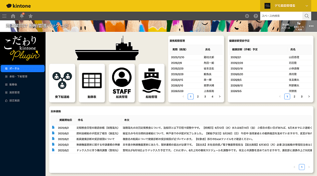Image resolution: width=317 pixels, height=176 pixels.
Task: Click the home icon in the toolbar
Action: pos(13,16)
